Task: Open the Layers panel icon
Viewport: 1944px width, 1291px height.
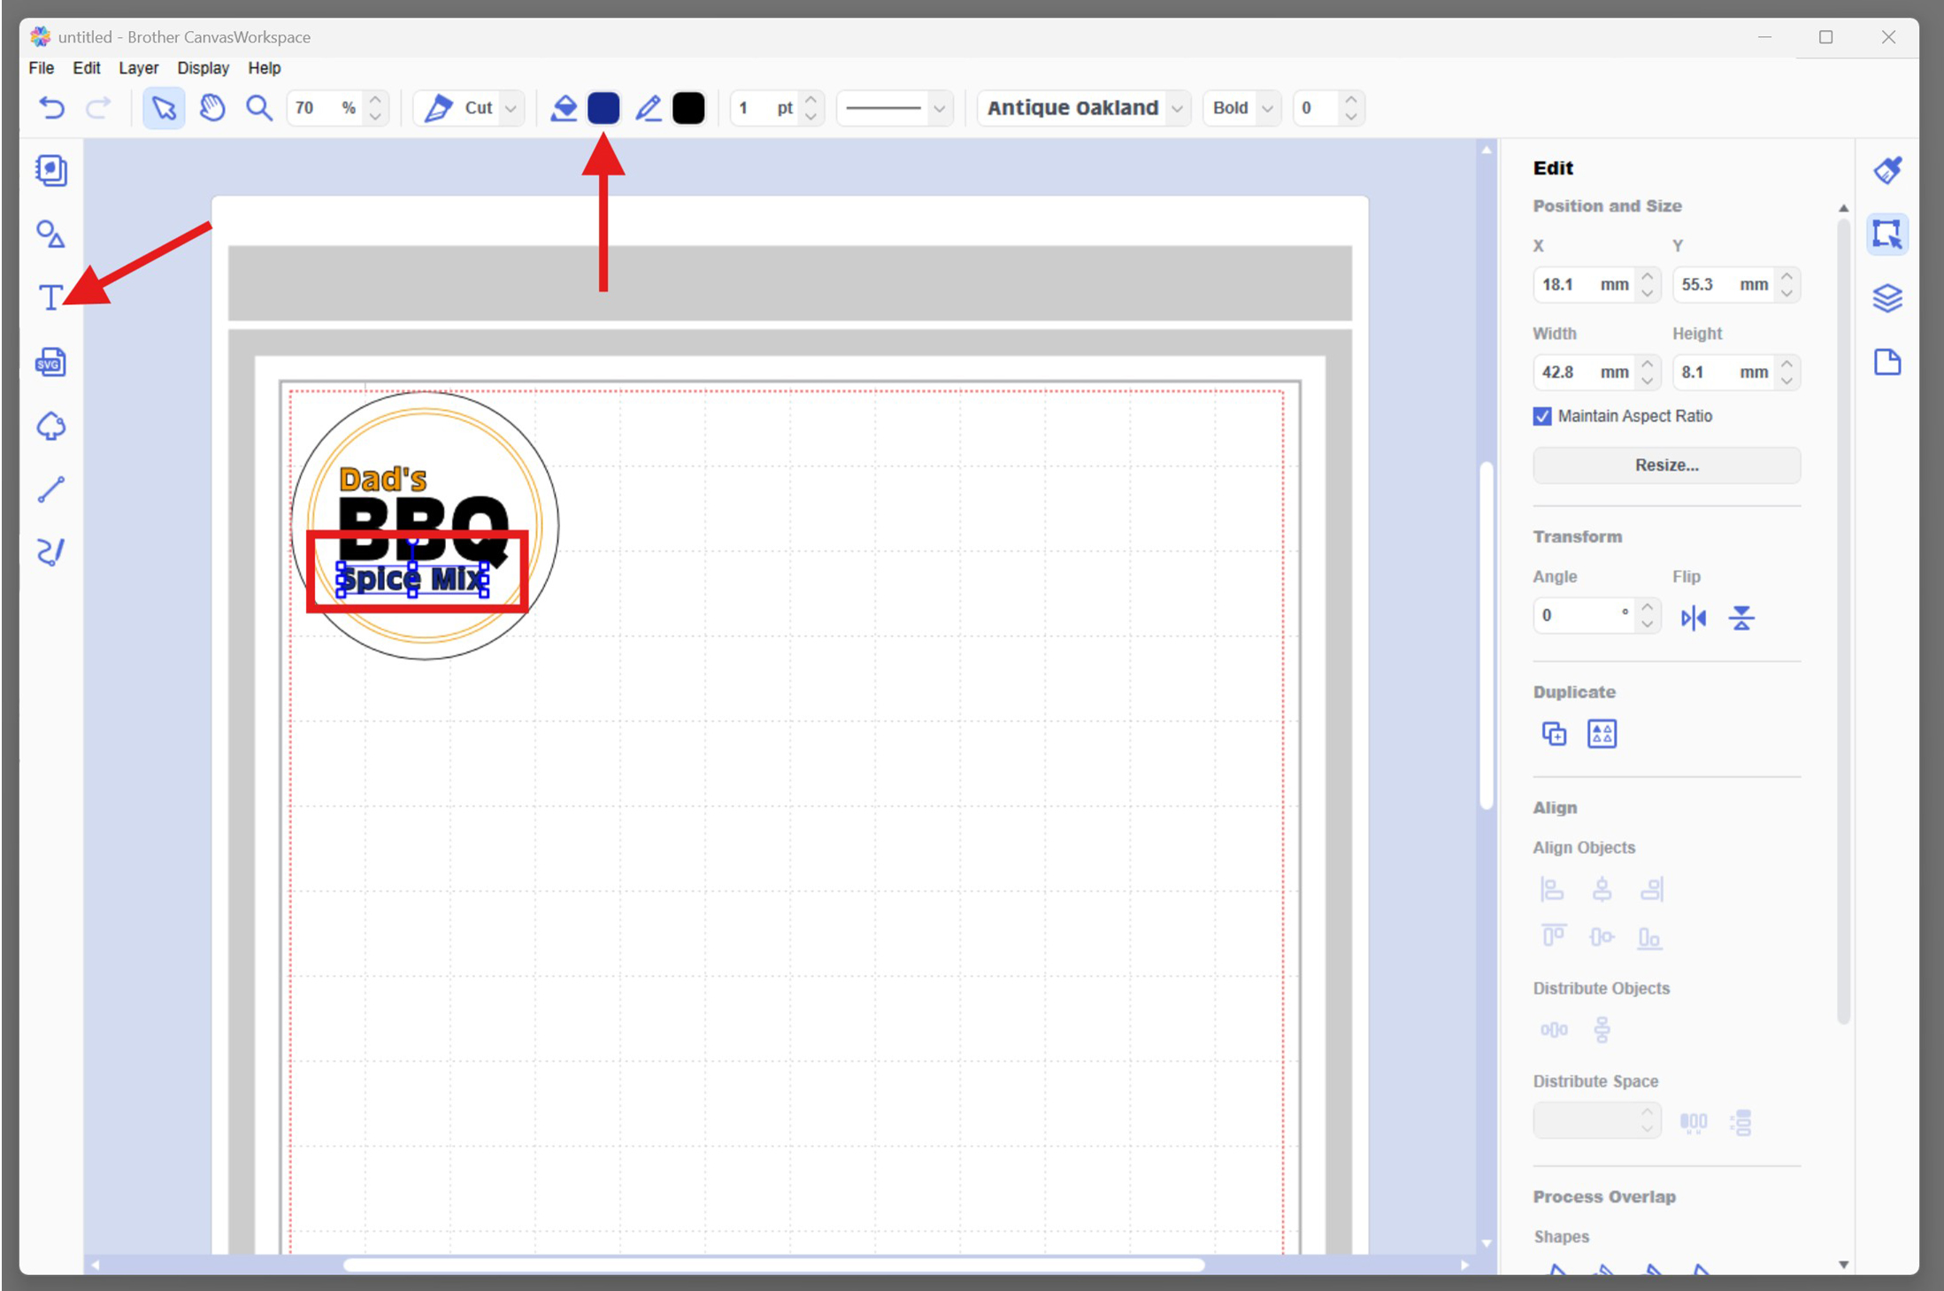Action: click(x=1887, y=298)
